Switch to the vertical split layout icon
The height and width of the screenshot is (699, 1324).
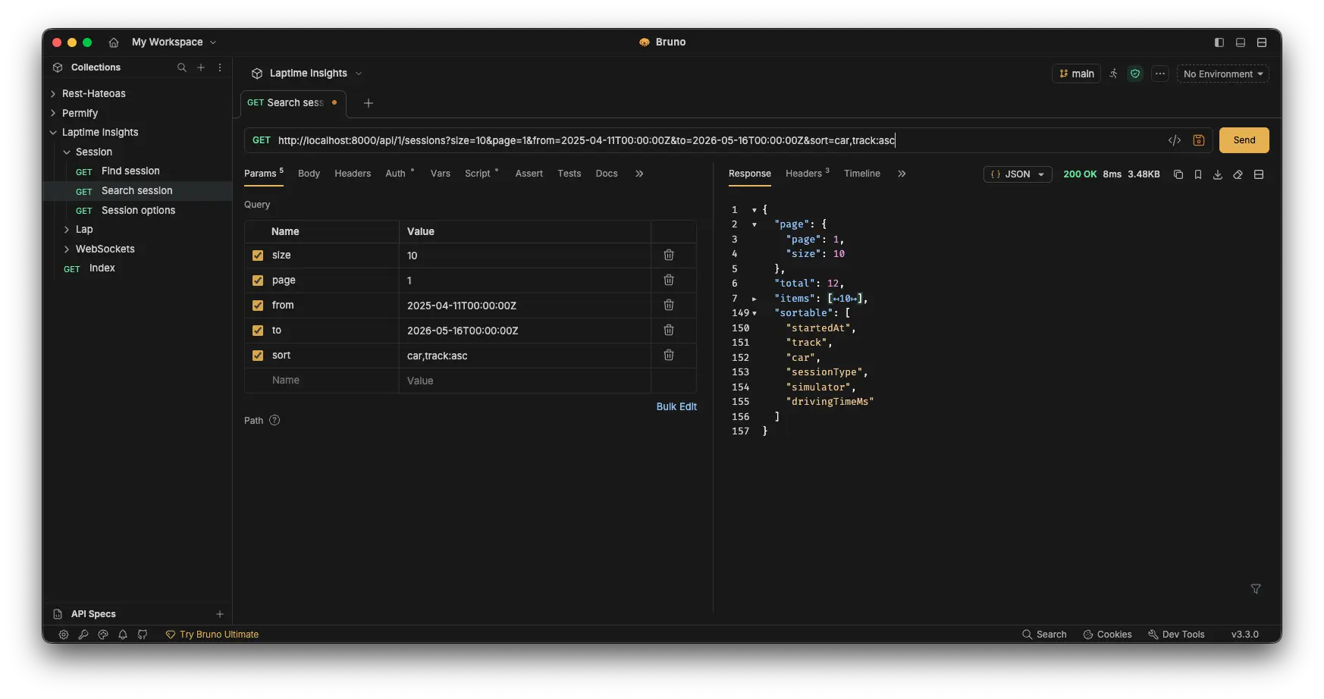(1262, 42)
